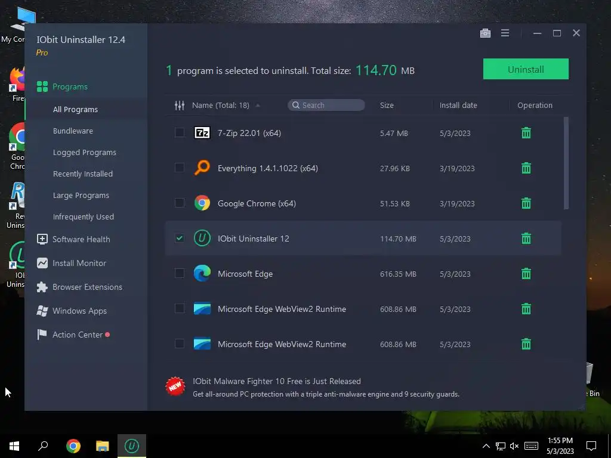The image size is (611, 458).
Task: Click the Operation column header
Action: (535, 105)
